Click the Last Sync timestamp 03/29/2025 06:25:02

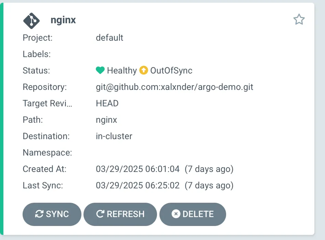pyautogui.click(x=138, y=185)
